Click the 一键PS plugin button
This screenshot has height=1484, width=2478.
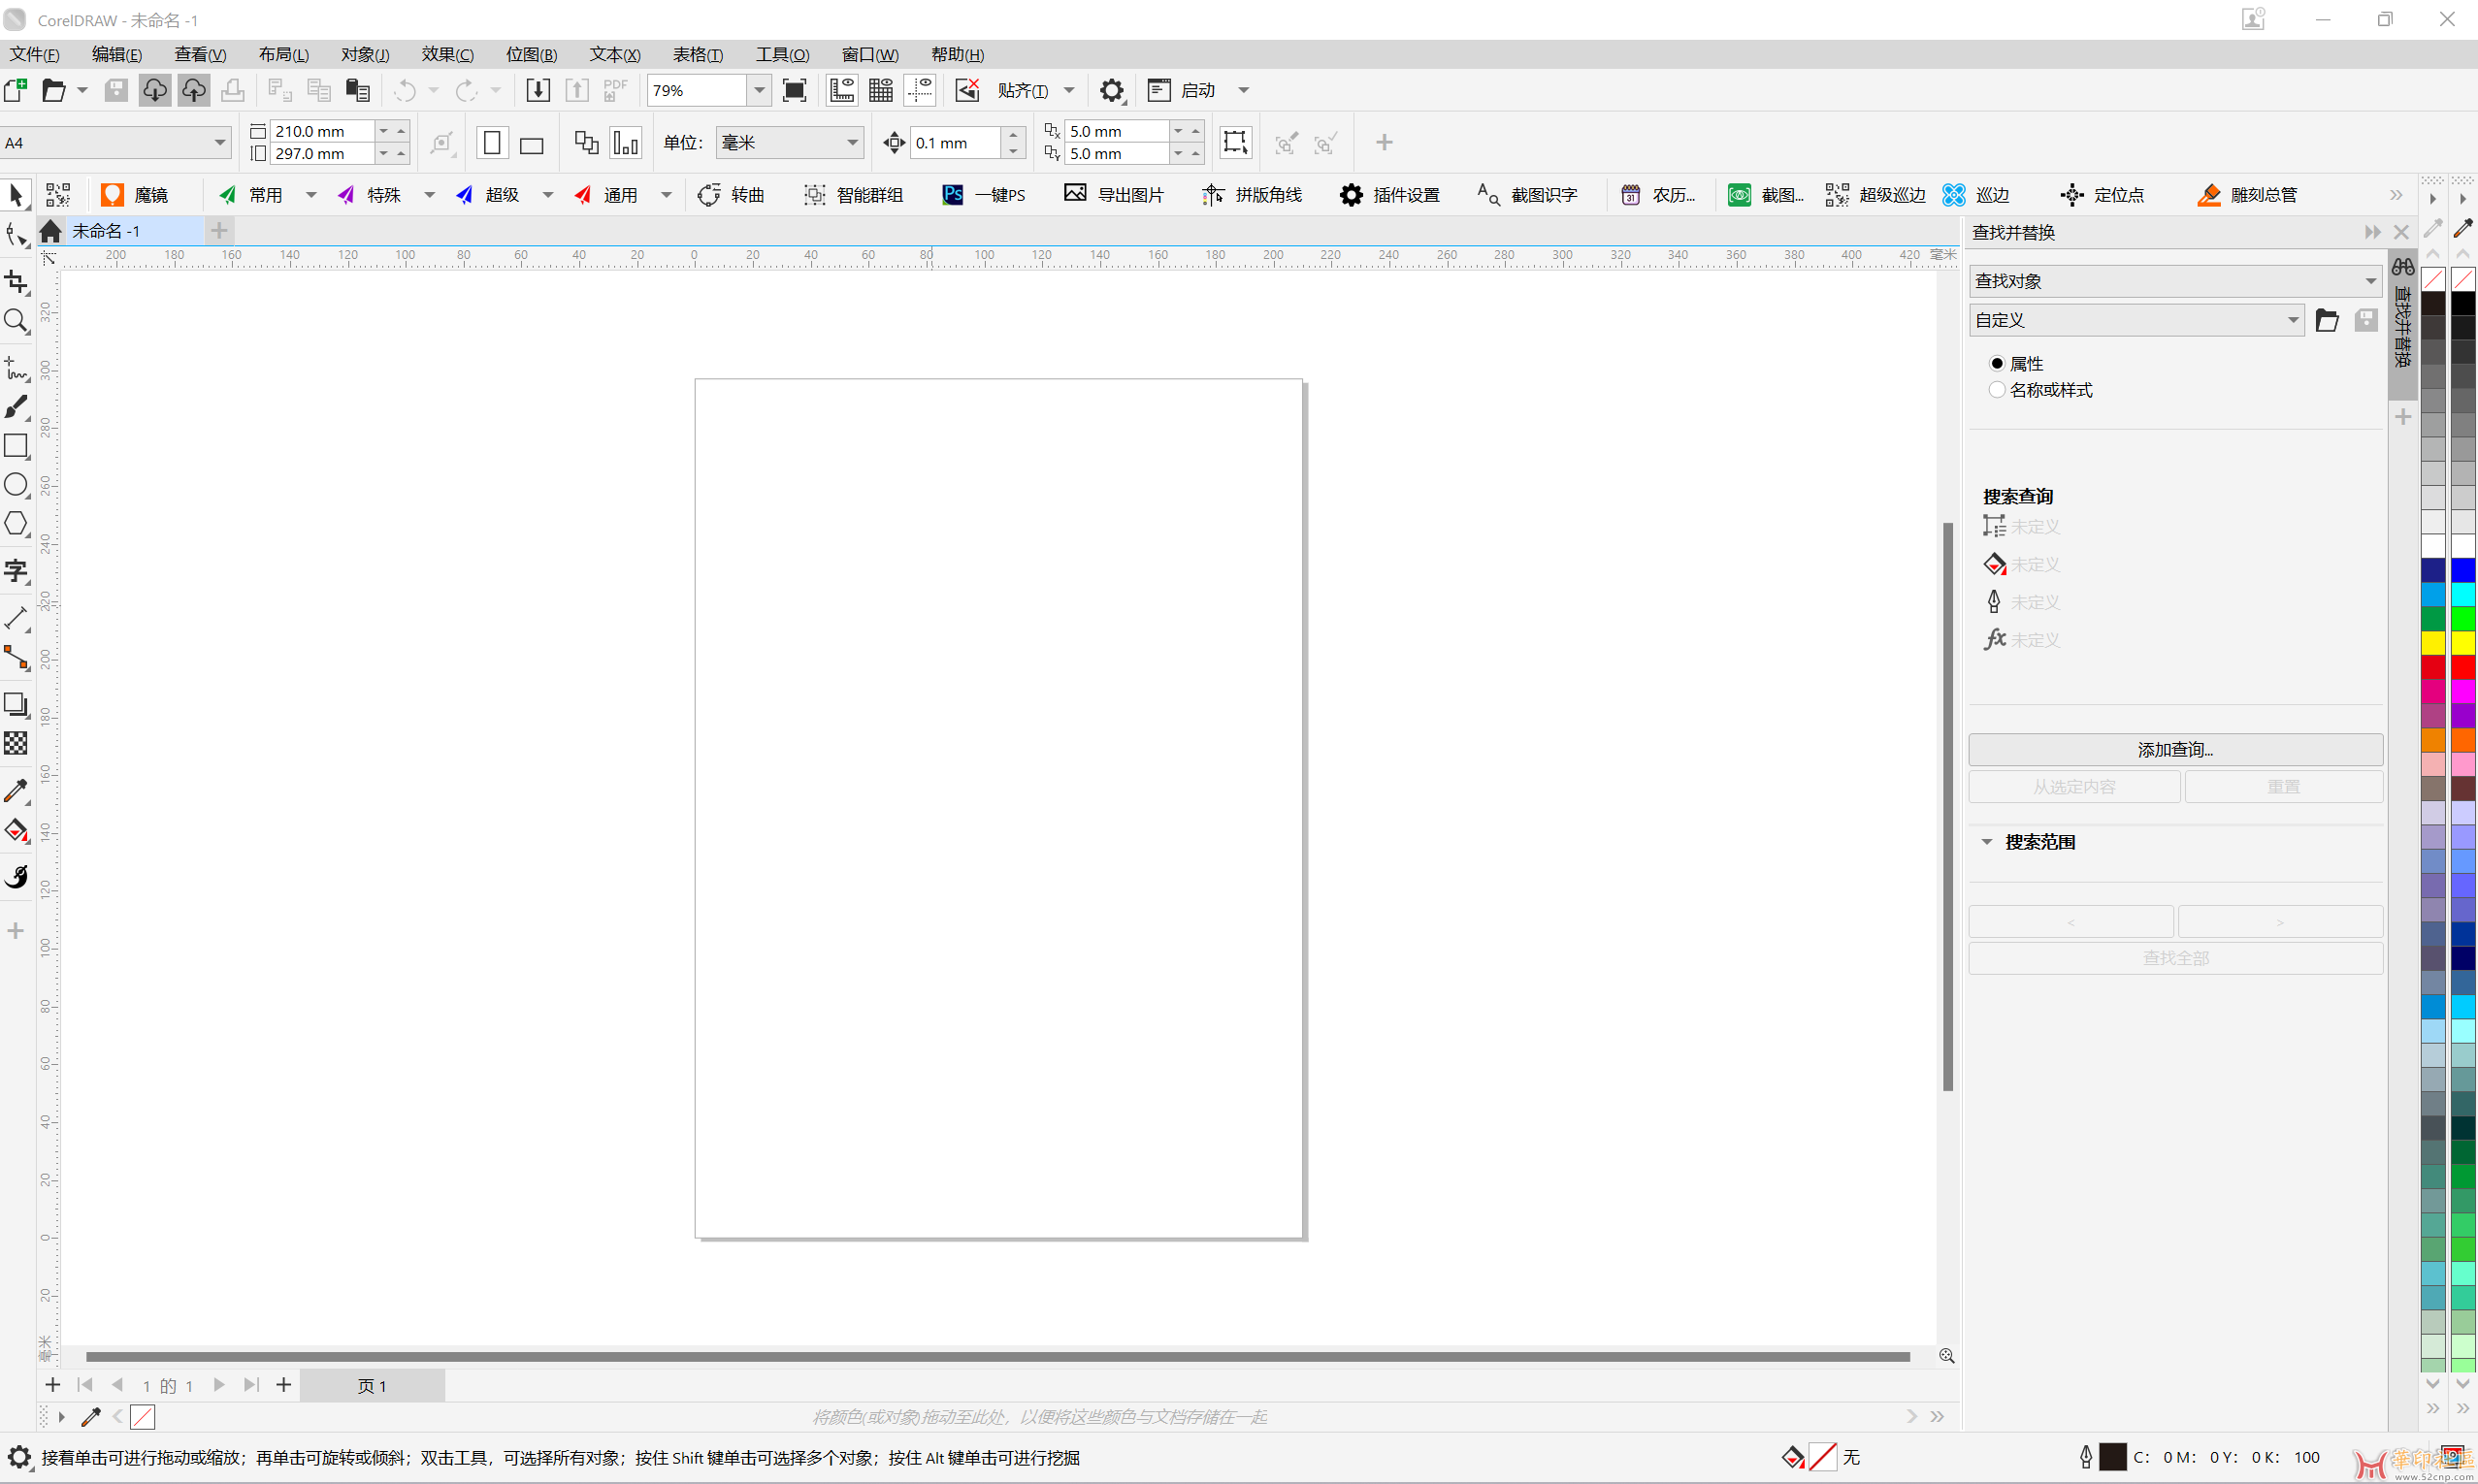pos(984,195)
